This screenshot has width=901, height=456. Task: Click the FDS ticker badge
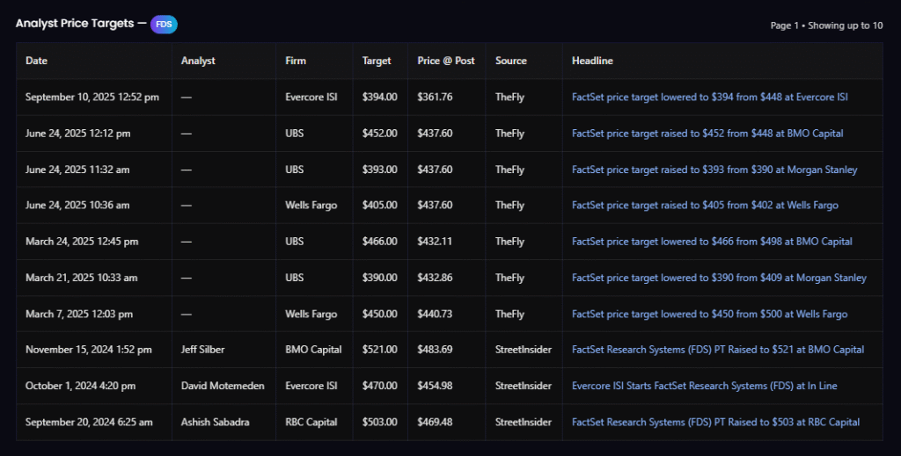[164, 25]
